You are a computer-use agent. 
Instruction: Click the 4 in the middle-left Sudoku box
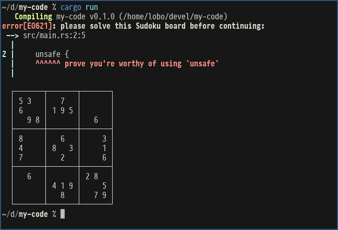(21, 148)
